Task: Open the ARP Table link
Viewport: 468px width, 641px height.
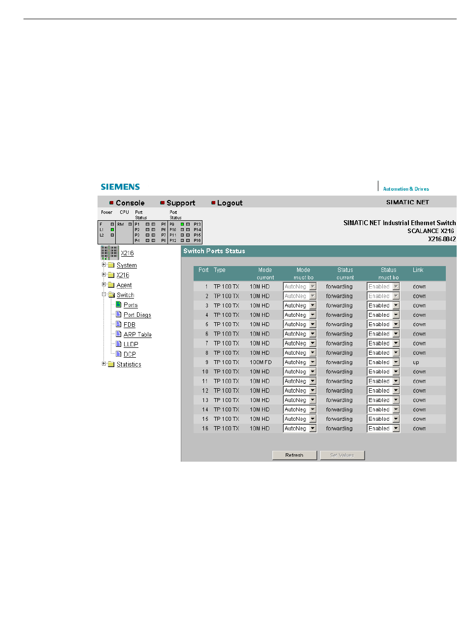Action: pos(137,335)
